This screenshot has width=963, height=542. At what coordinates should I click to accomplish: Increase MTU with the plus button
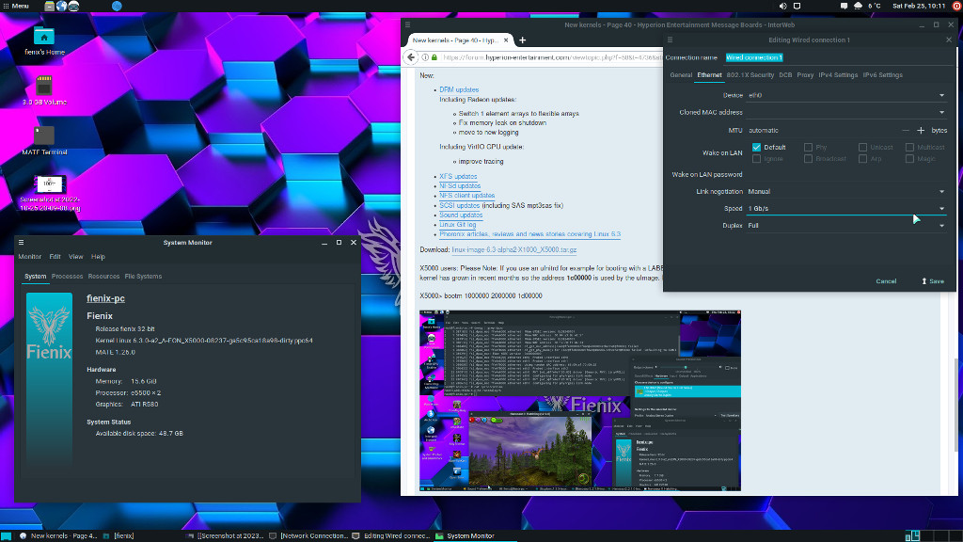pos(921,130)
